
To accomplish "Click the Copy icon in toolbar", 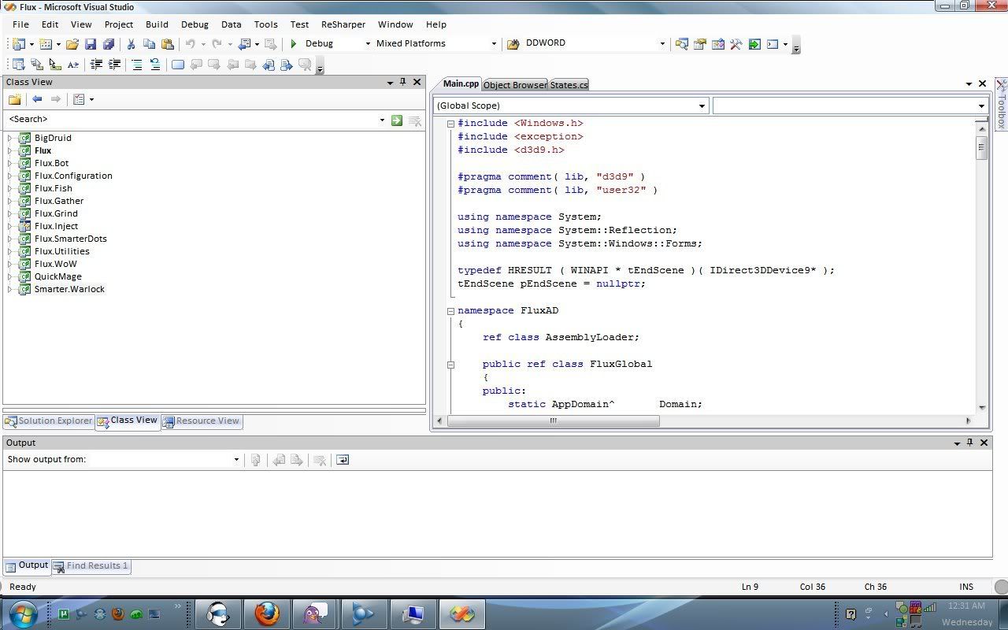I will 149,44.
